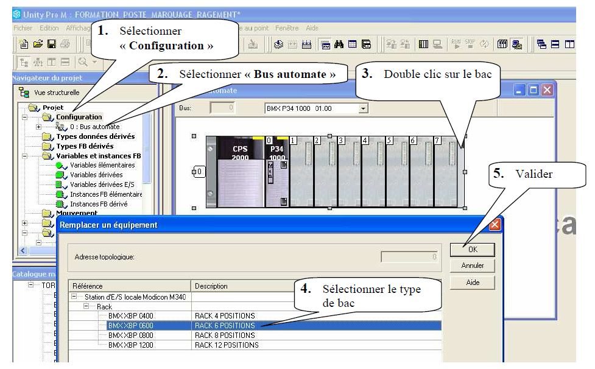Viewport: 595px width, 369px height.
Task: Open the BMX P34 1000 processor dropdown
Action: (x=363, y=109)
